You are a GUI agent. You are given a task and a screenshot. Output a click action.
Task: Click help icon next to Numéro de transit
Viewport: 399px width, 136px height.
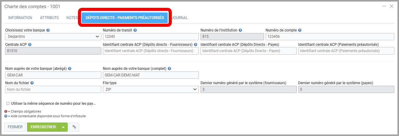pos(135,30)
